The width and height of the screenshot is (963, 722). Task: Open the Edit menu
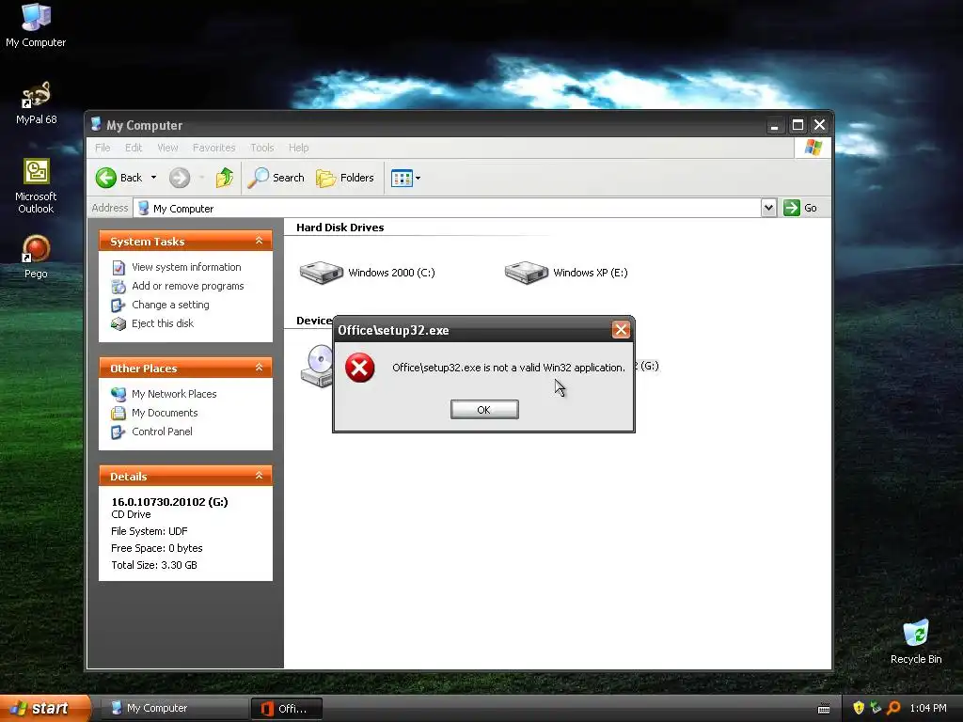click(x=134, y=148)
